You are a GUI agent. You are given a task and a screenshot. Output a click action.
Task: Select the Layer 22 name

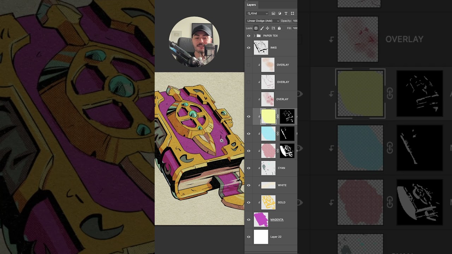point(276,237)
